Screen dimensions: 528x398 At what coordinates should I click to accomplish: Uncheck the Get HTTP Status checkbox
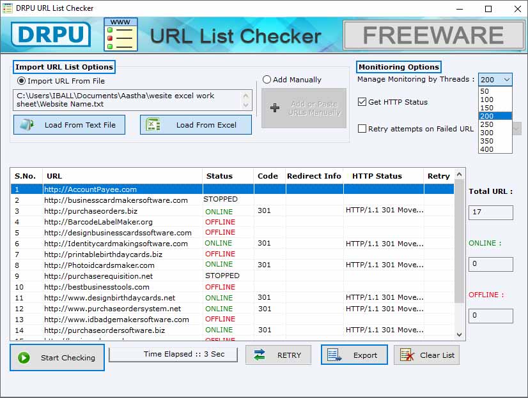click(x=362, y=102)
